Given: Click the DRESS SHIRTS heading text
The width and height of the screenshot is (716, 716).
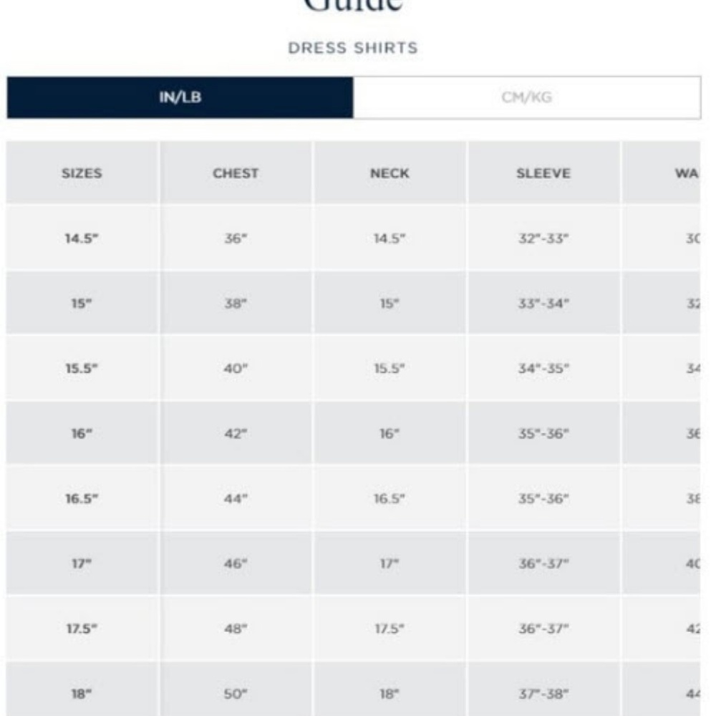Looking at the screenshot, I should click(x=353, y=49).
